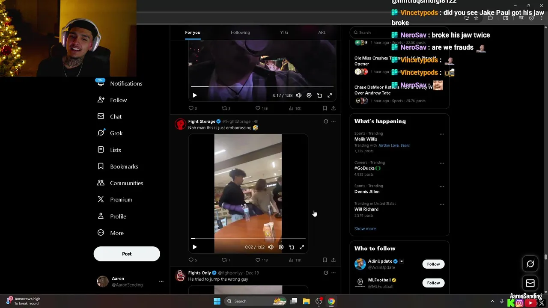This screenshot has width=548, height=308.
Task: Open the More menu in sidebar
Action: [x=110, y=233]
